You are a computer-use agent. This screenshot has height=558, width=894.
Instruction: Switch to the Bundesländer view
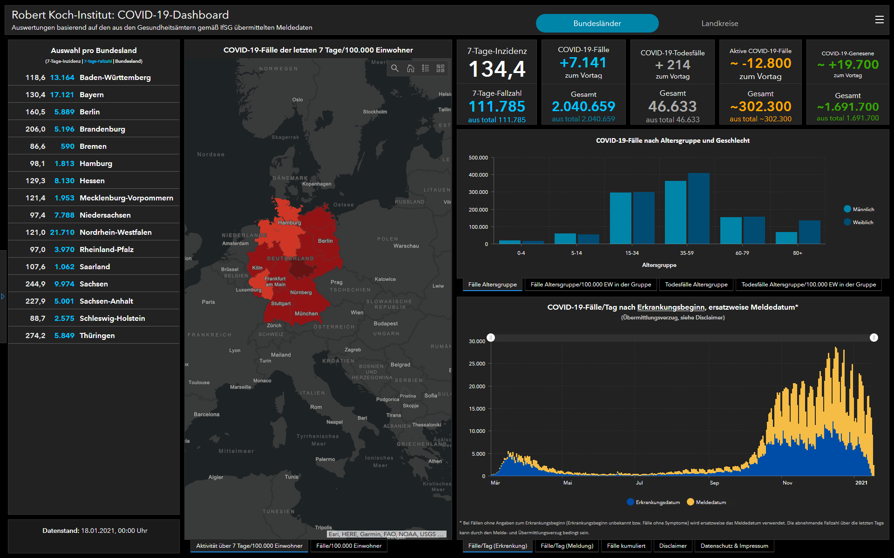point(597,23)
